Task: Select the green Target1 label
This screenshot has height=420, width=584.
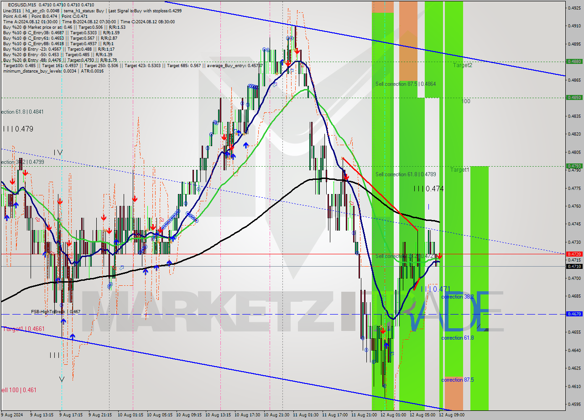Action: point(460,170)
